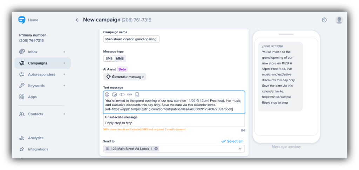Click the insert custom field icon
359x170 pixels.
[122, 94]
